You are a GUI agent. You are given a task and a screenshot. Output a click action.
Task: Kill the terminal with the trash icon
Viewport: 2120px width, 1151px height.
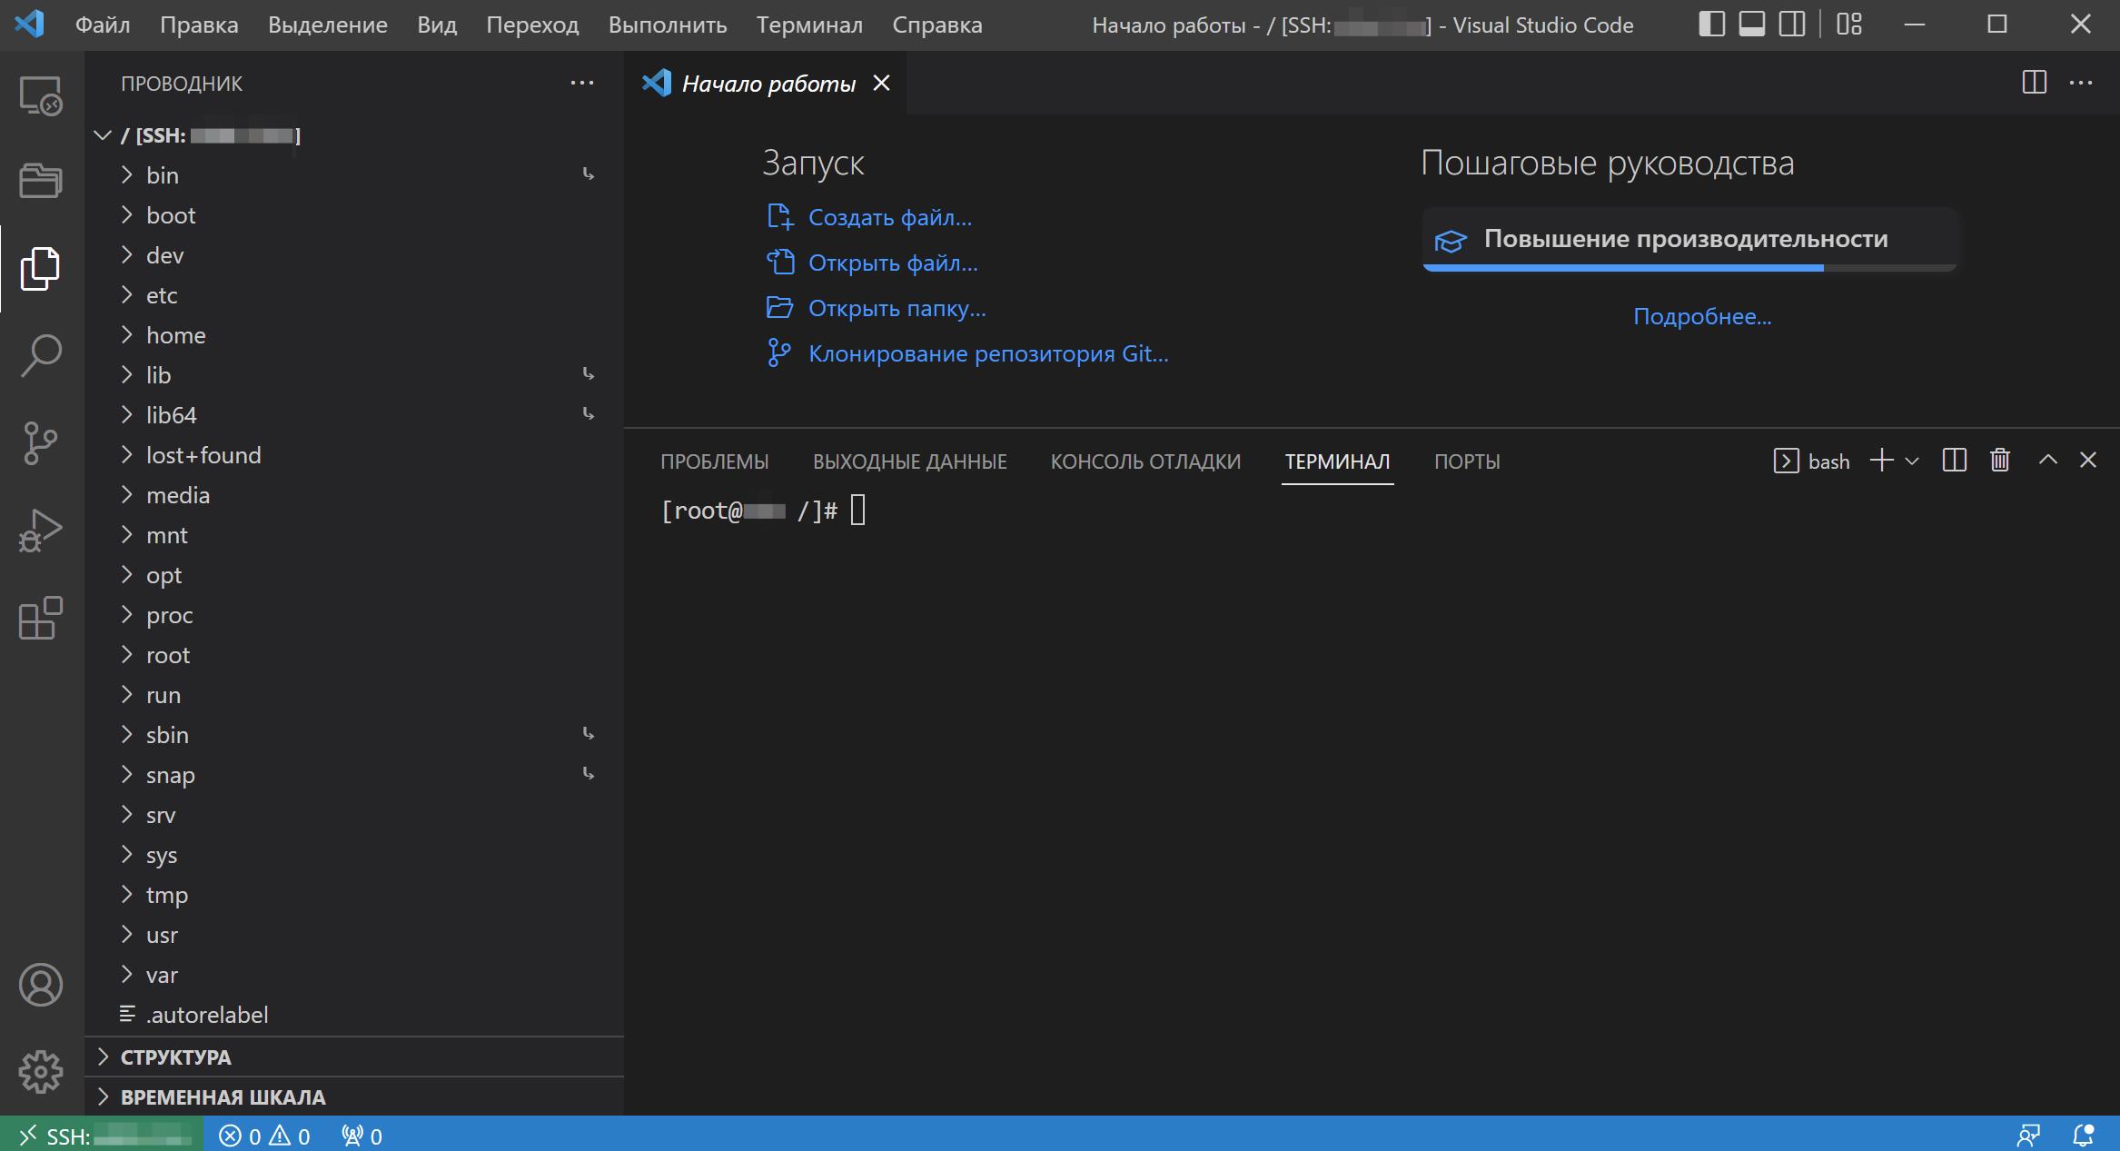pyautogui.click(x=2000, y=460)
